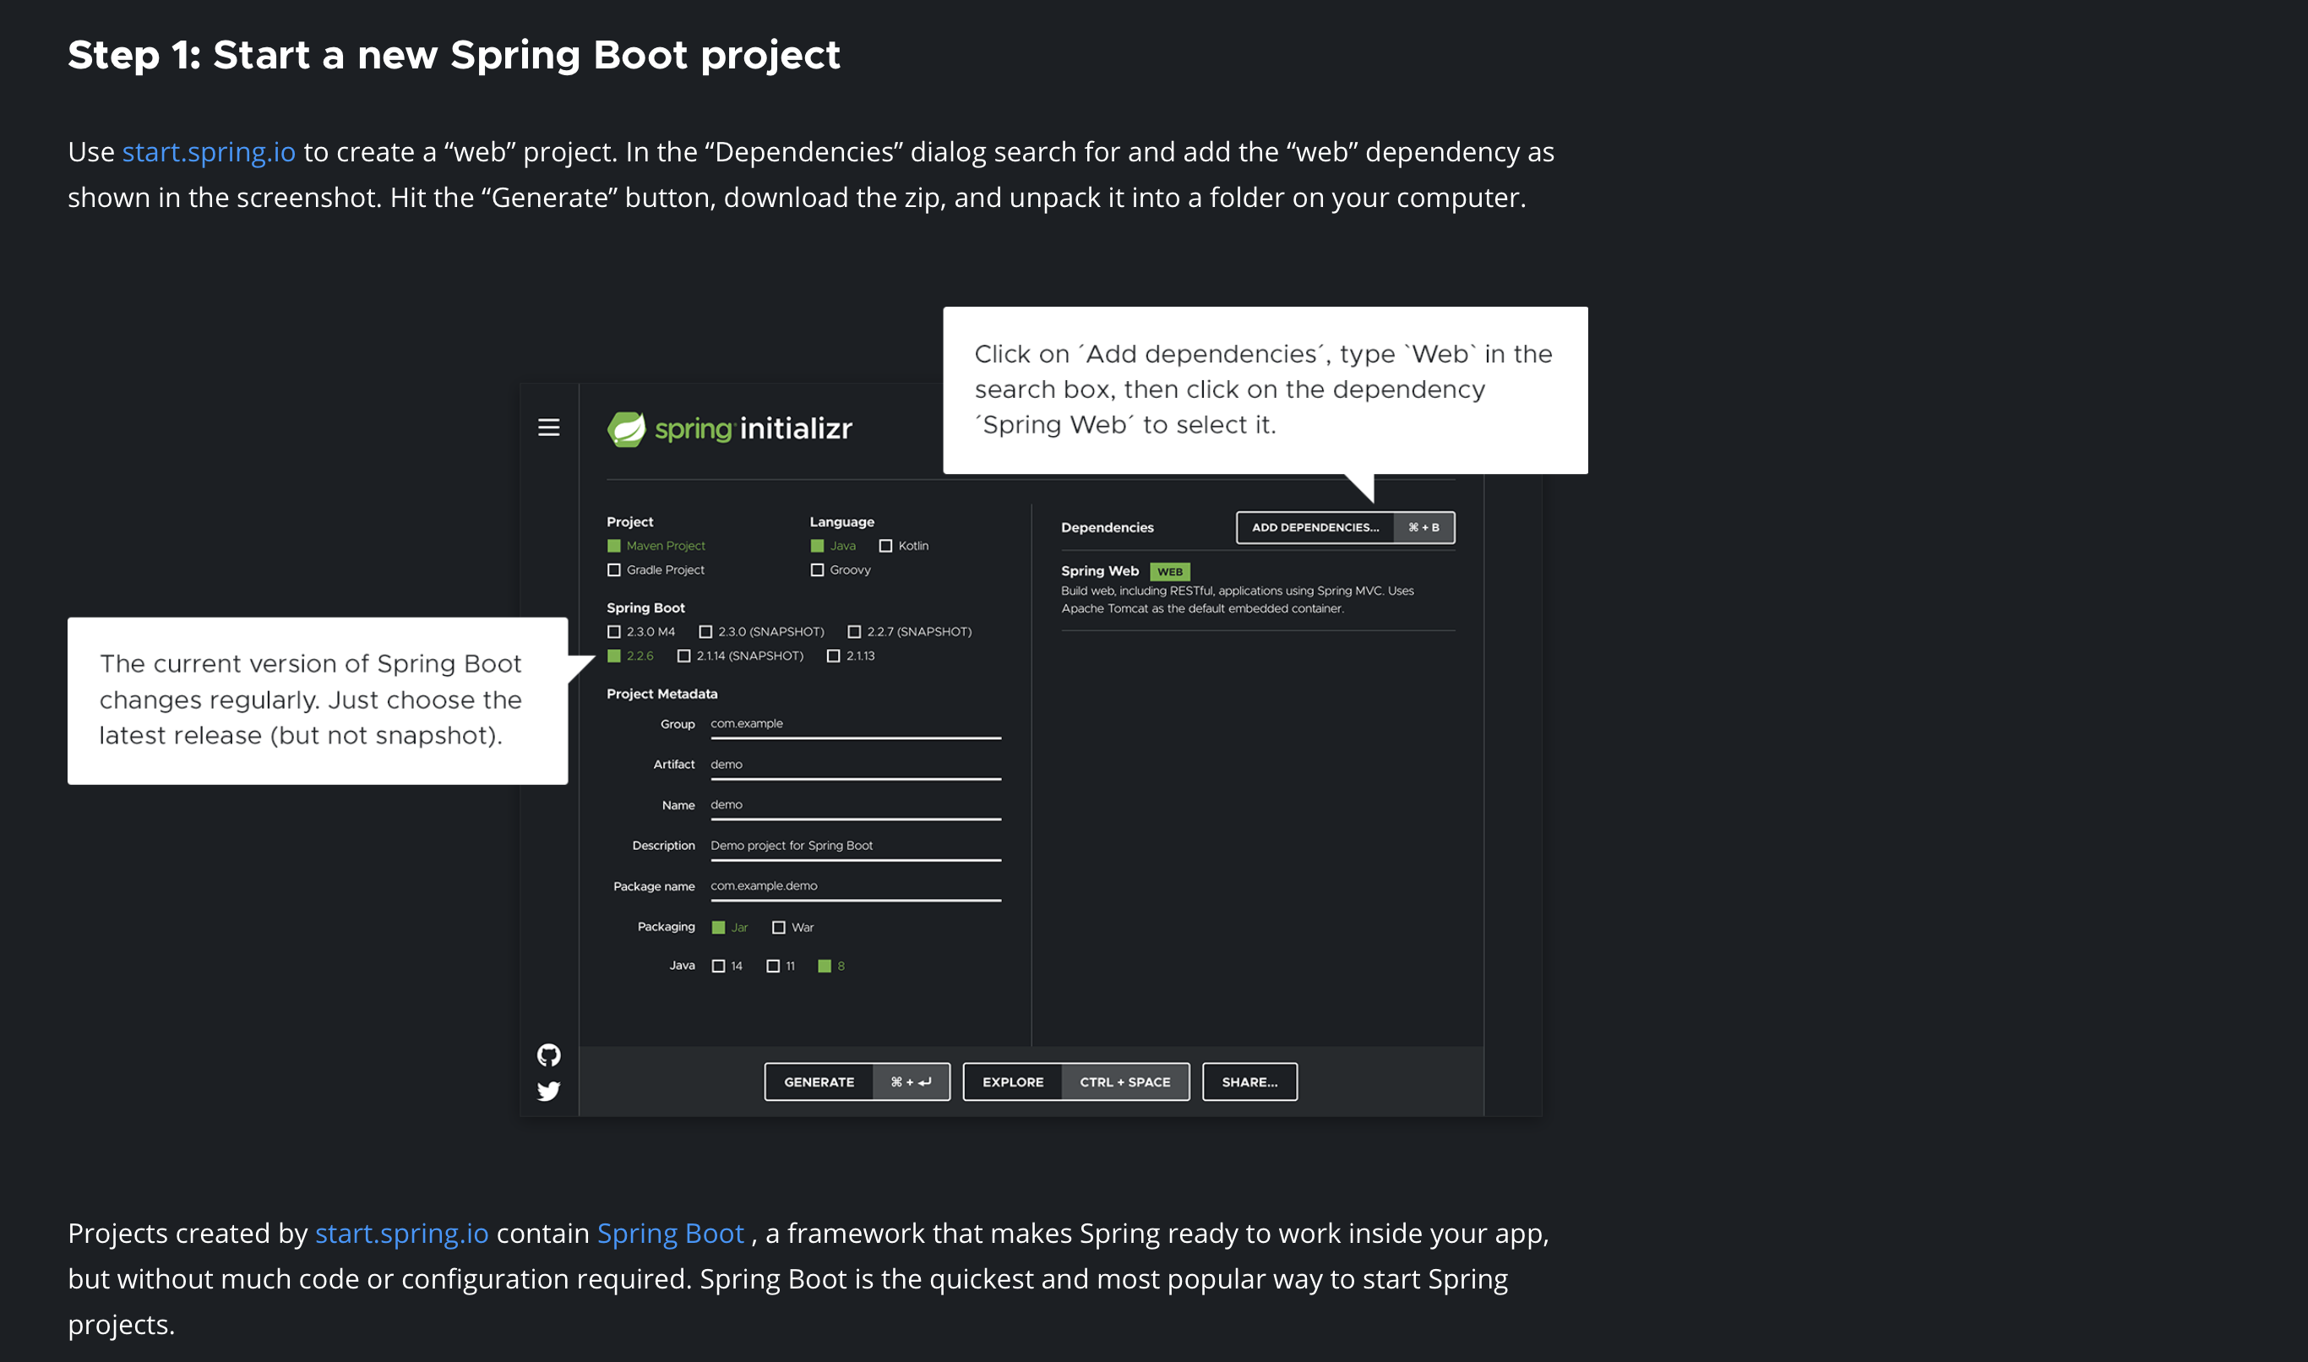Click the Spring leaf logo
The image size is (2308, 1362).
coord(628,428)
